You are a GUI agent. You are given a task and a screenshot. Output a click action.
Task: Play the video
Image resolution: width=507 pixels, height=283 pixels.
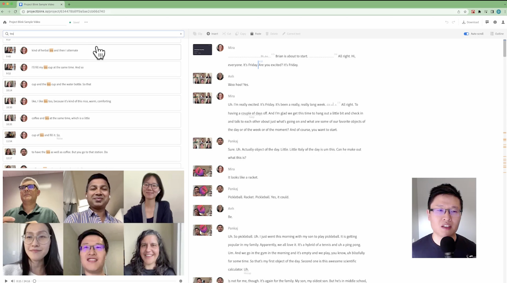pyautogui.click(x=6, y=281)
